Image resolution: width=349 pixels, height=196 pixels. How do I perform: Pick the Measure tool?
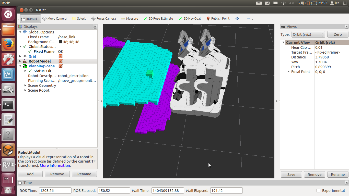coord(130,19)
